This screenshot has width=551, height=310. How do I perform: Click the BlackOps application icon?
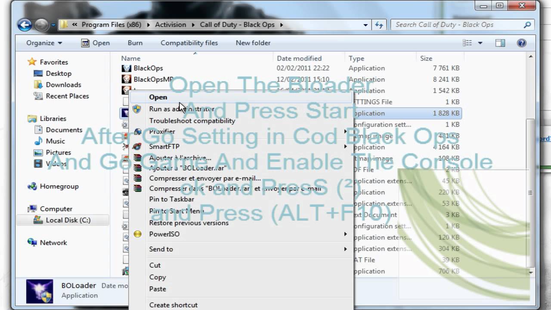(x=126, y=68)
